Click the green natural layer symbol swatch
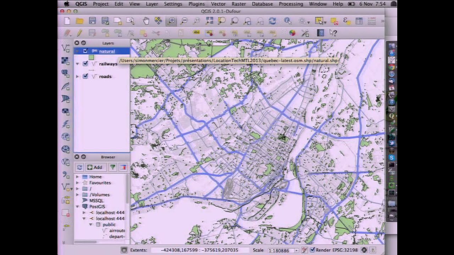Screen dimensions: 454x255 (x=91, y=57)
